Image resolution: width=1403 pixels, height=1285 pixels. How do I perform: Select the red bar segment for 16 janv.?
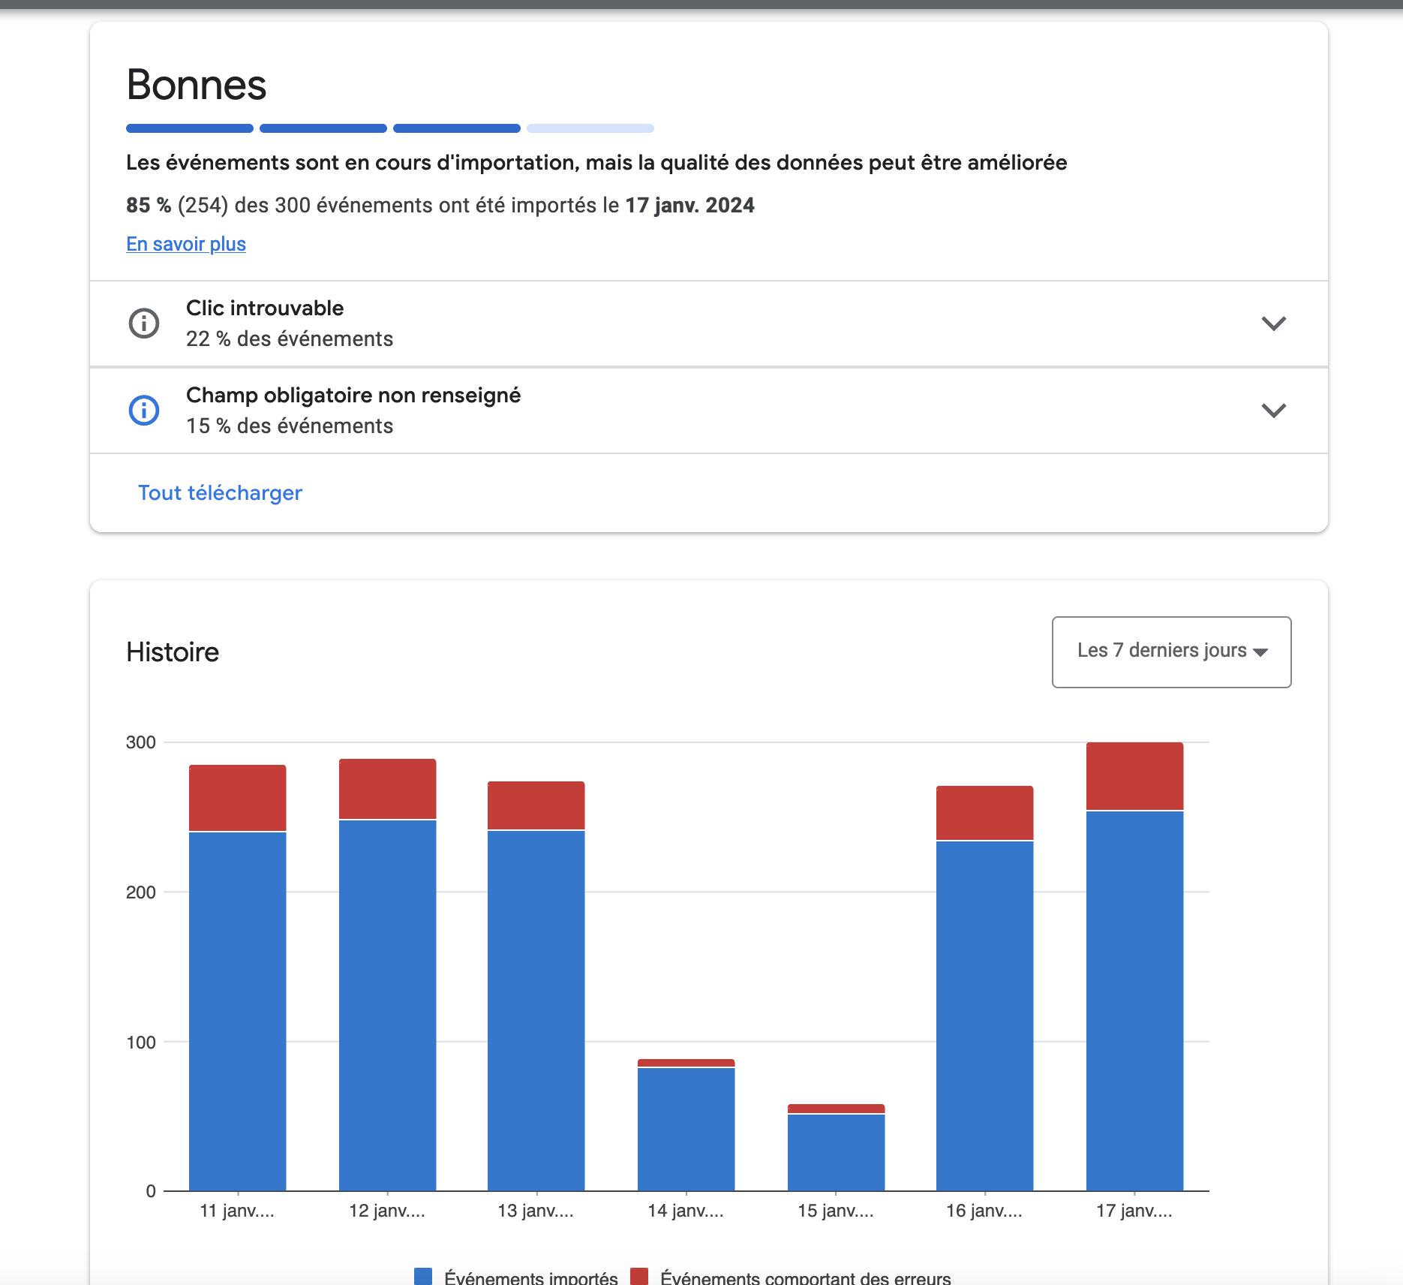(985, 813)
